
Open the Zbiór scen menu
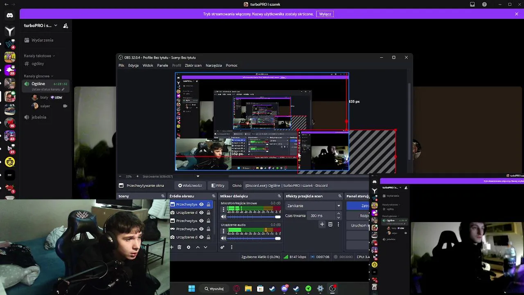(193, 66)
